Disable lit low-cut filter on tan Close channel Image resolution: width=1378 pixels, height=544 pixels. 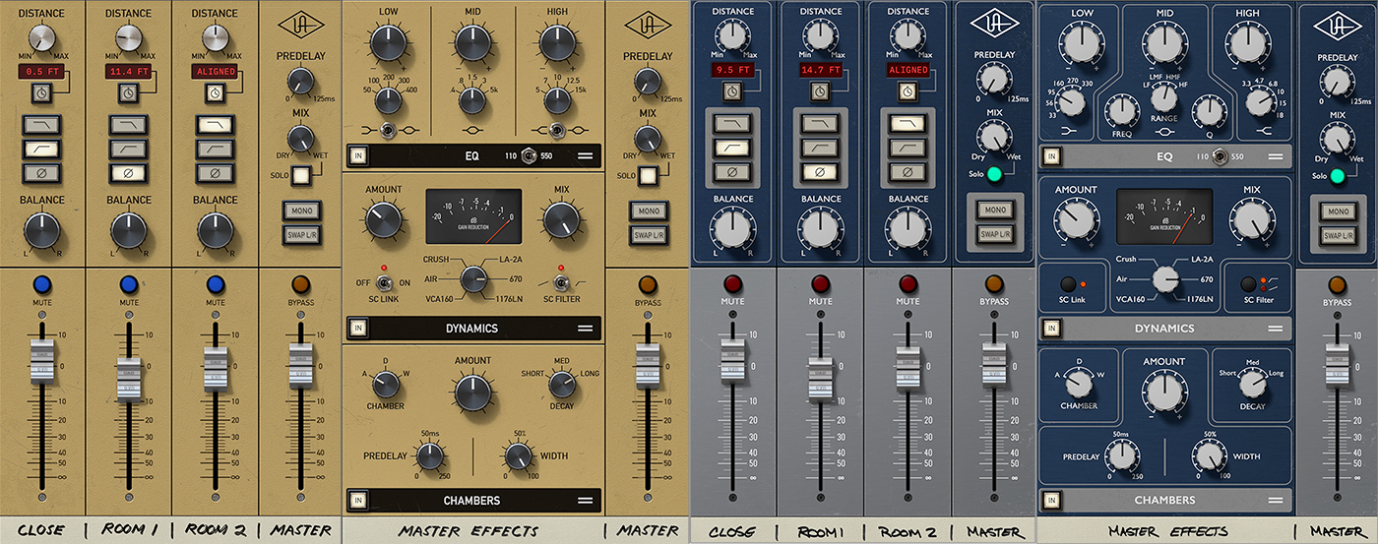43,150
